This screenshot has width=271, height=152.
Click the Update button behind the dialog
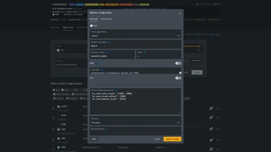pyautogui.click(x=197, y=72)
